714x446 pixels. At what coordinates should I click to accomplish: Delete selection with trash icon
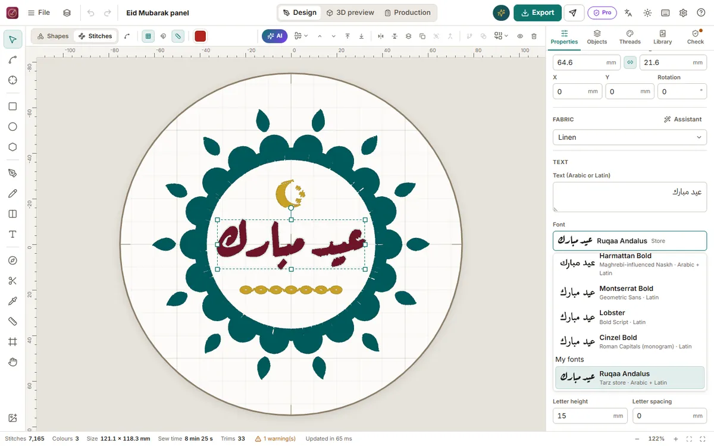point(534,36)
